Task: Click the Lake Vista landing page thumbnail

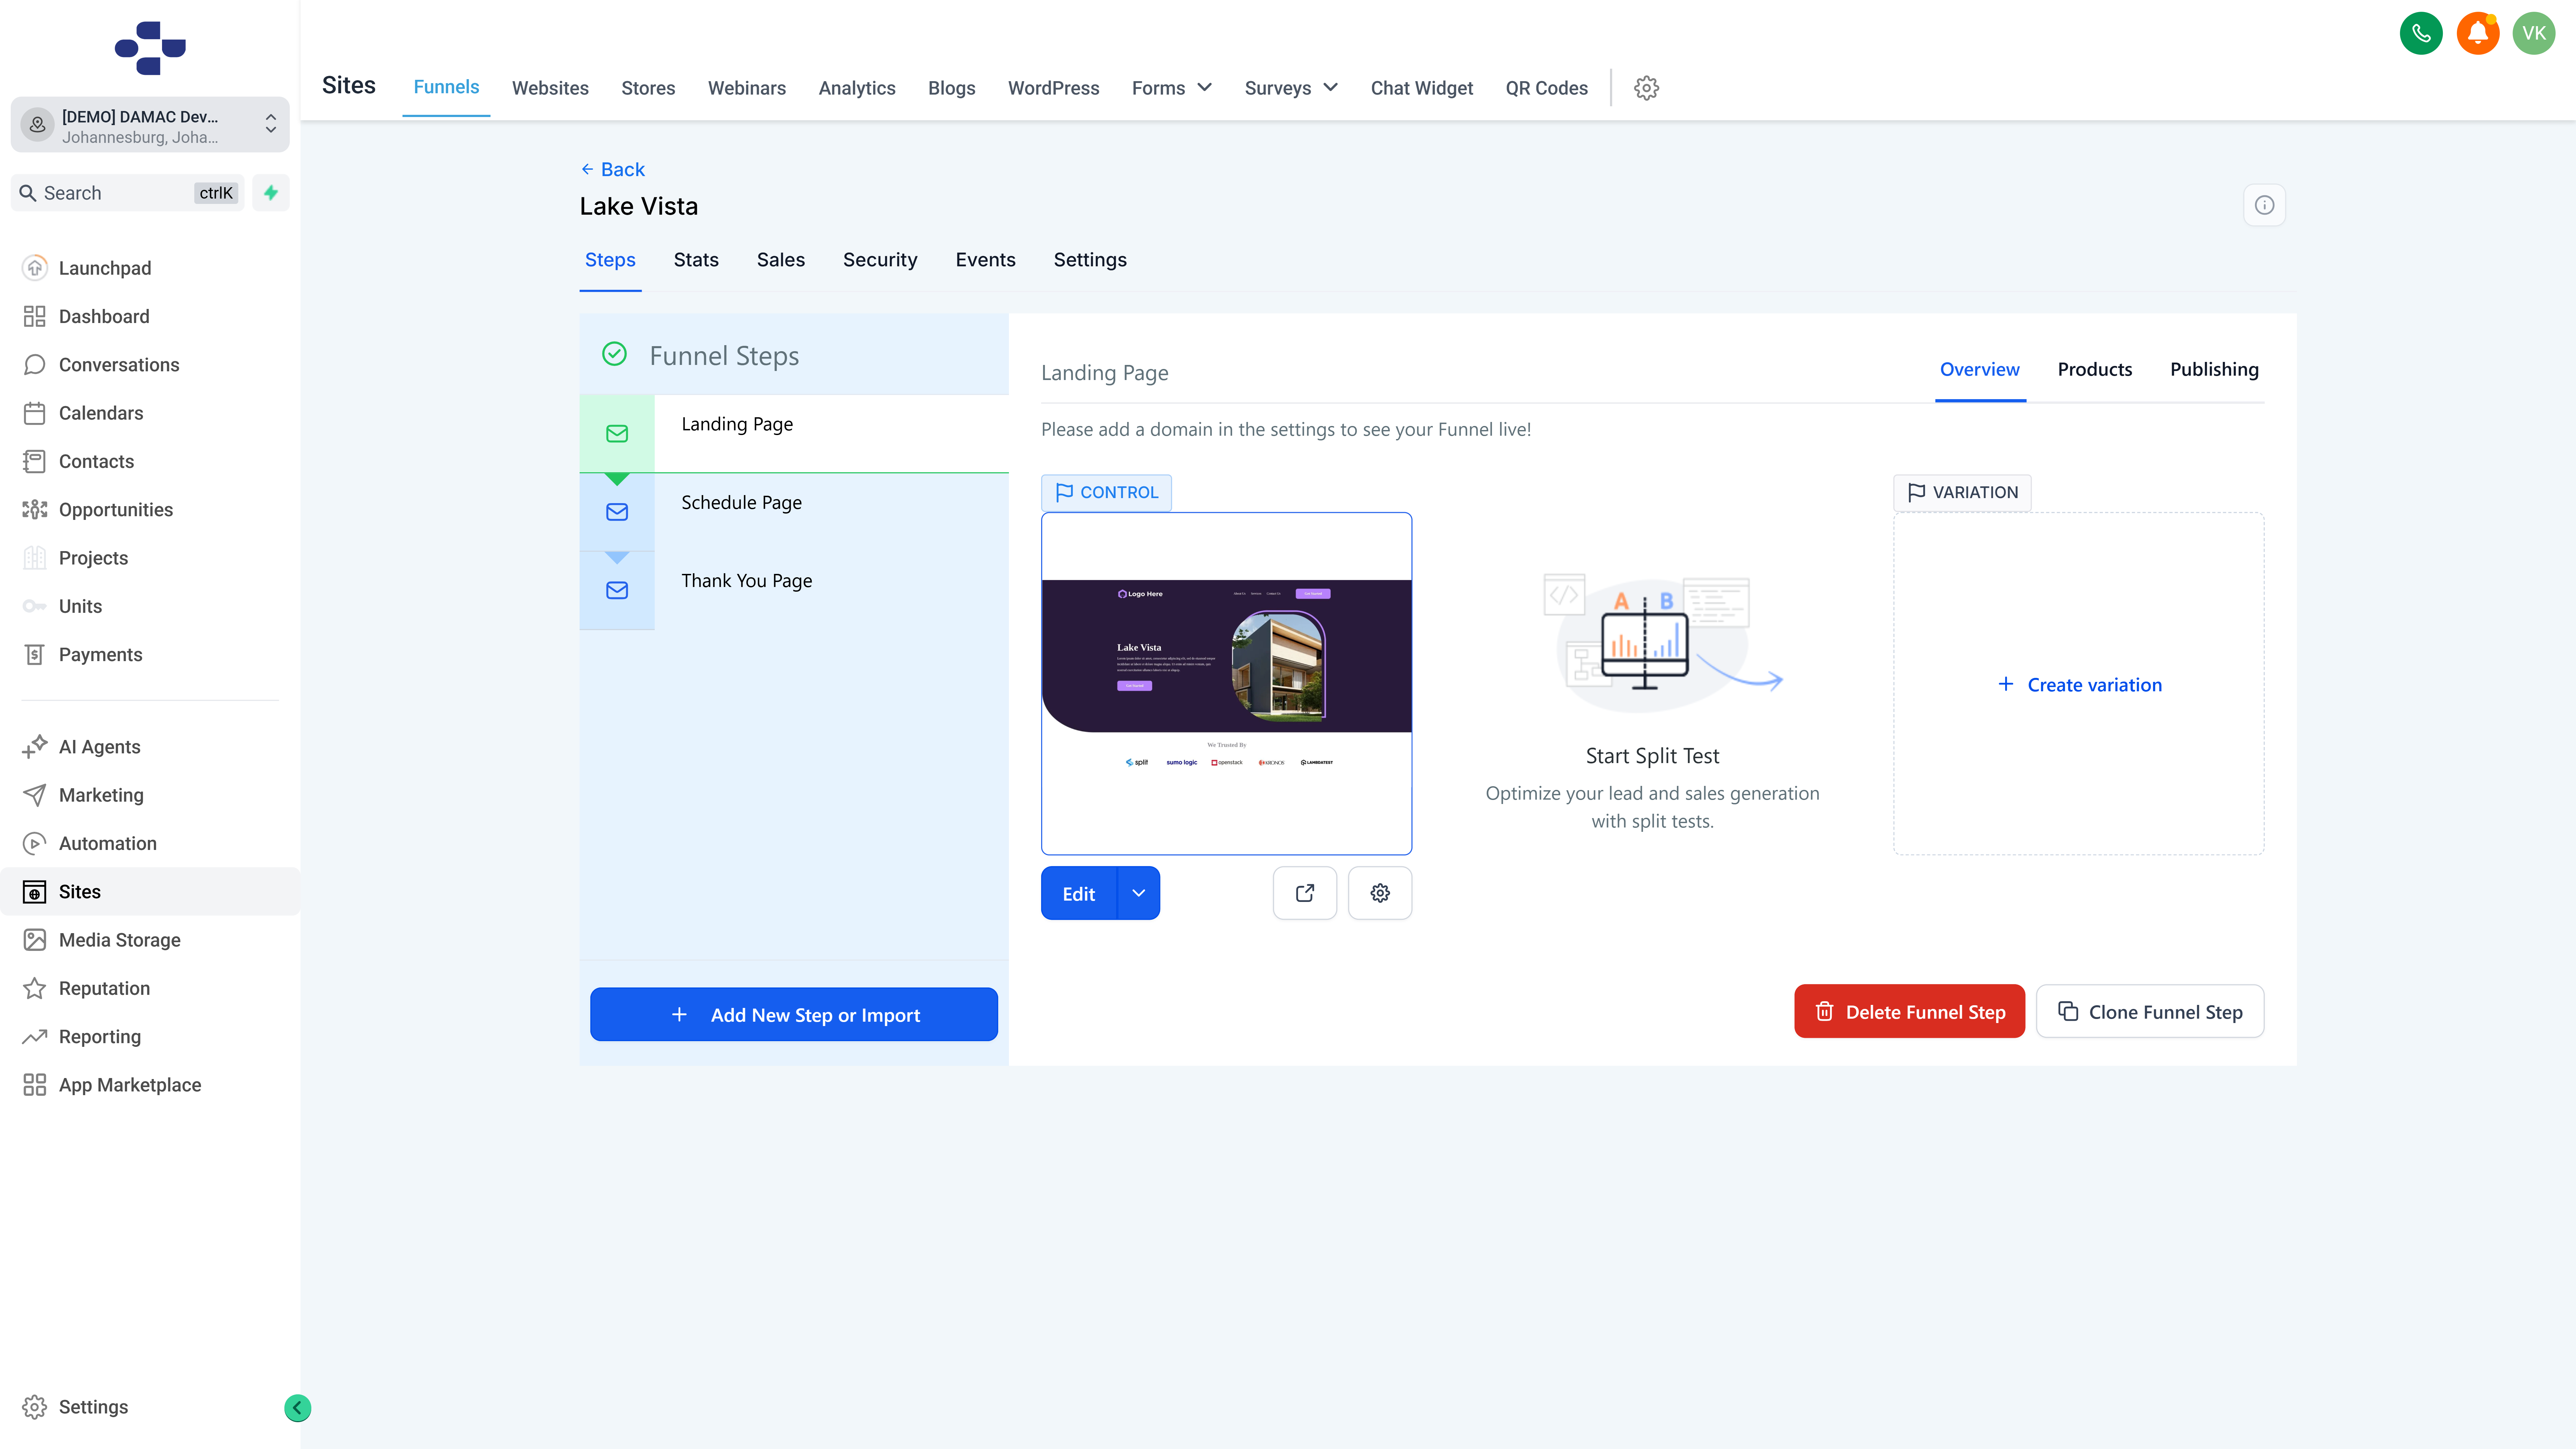Action: click(x=1226, y=683)
